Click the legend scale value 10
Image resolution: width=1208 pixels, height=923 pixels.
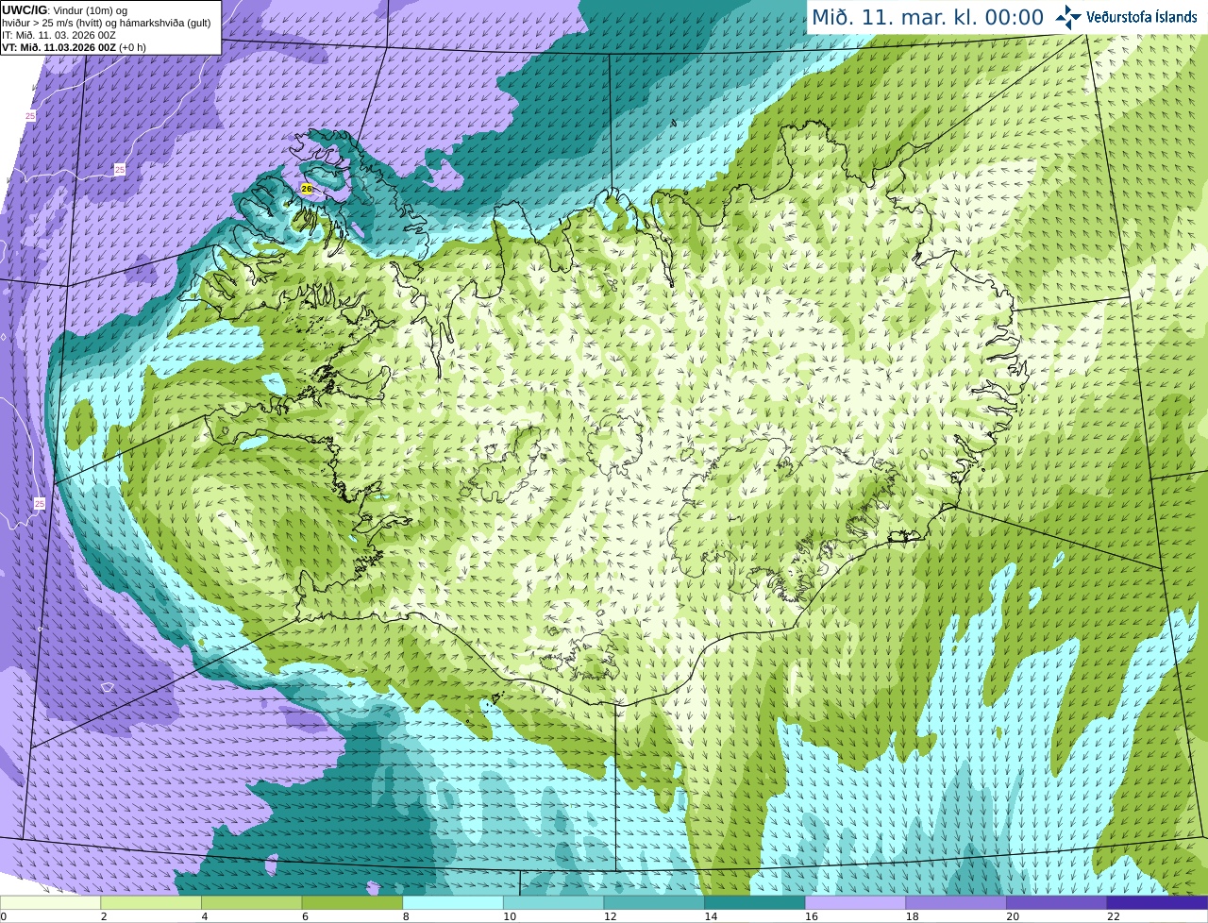(x=509, y=916)
